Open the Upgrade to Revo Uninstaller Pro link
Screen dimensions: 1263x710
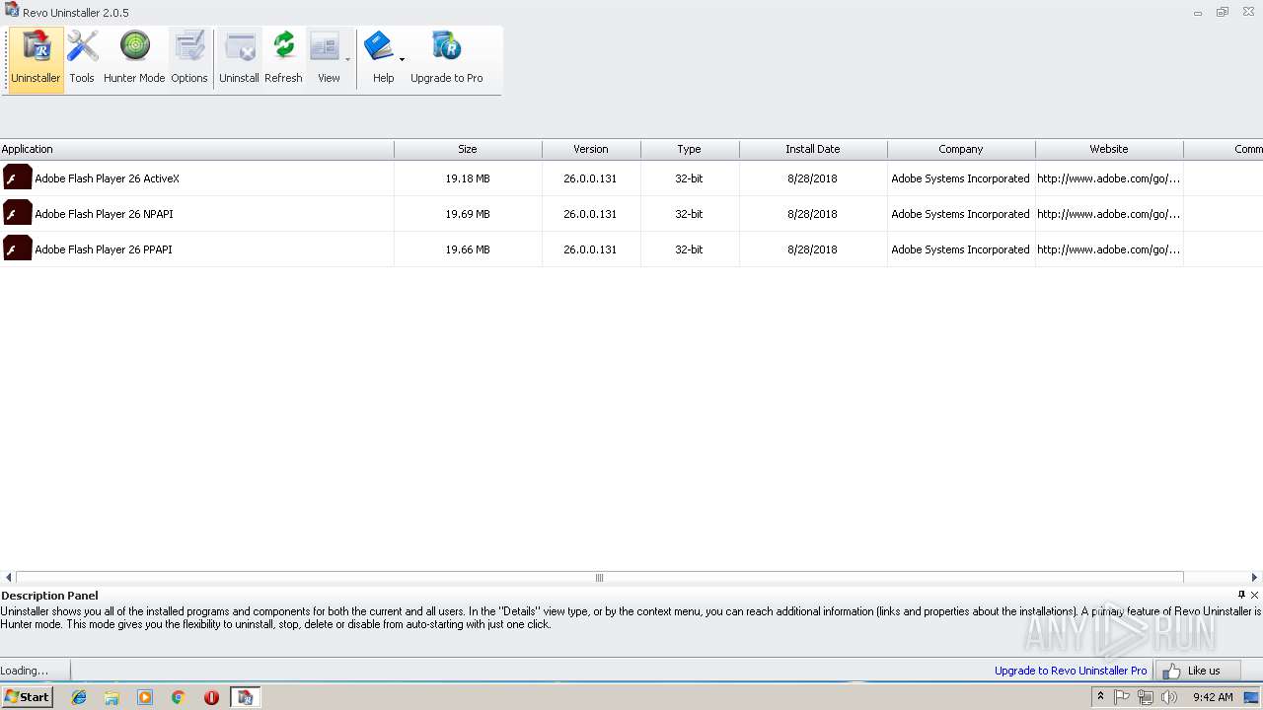coord(1071,671)
